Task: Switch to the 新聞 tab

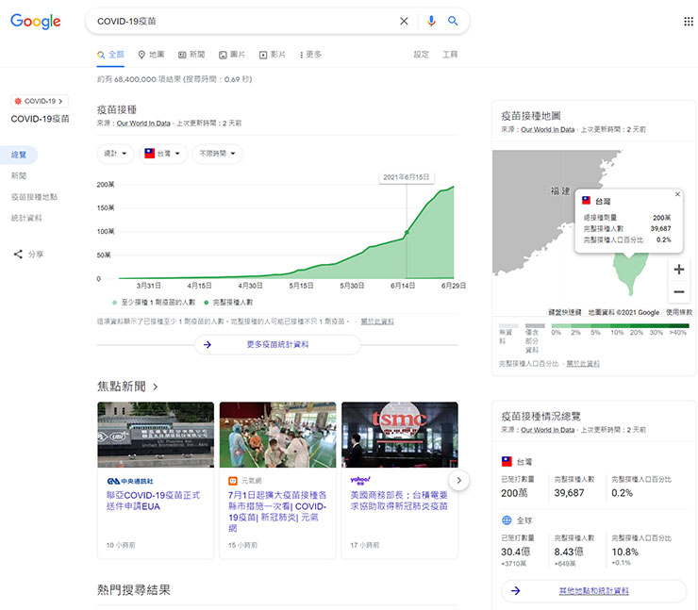Action: pyautogui.click(x=191, y=55)
